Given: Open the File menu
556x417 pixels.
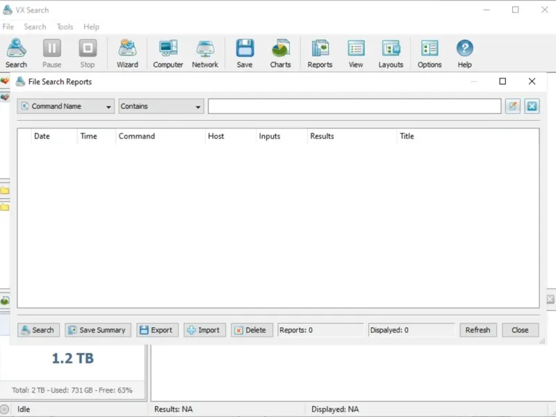Looking at the screenshot, I should (8, 27).
